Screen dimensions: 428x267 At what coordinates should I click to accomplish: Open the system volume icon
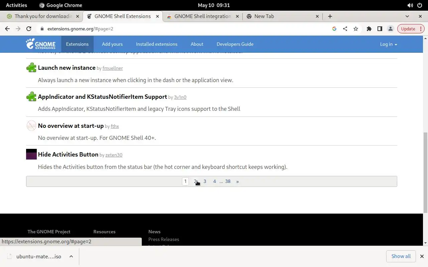pyautogui.click(x=410, y=5)
